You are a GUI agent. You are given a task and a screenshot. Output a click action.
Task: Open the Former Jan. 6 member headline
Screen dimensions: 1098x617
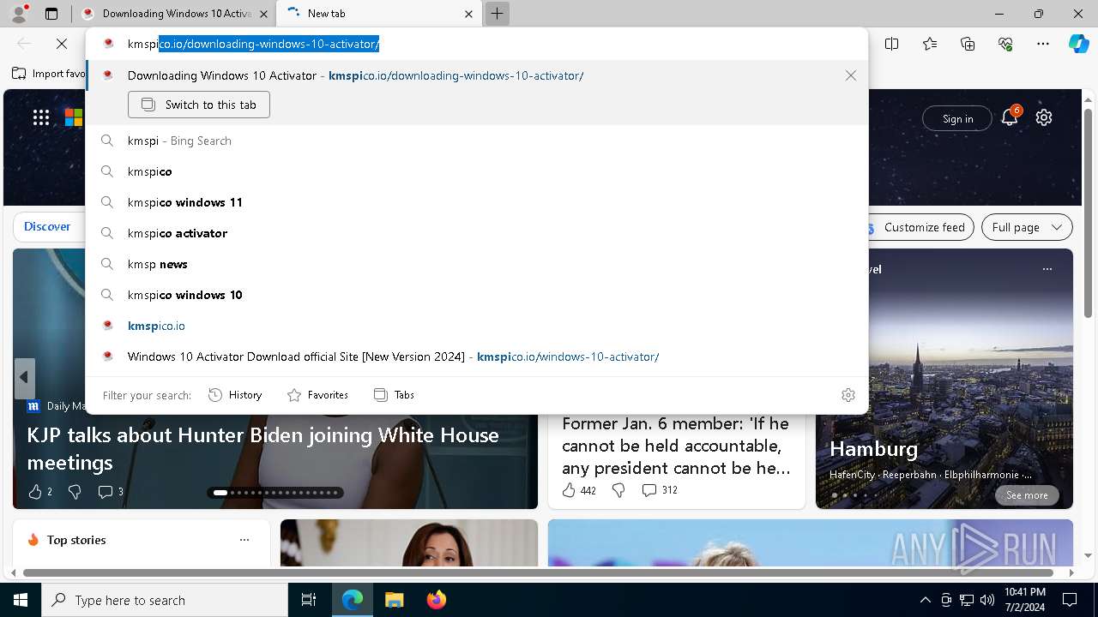pyautogui.click(x=676, y=446)
